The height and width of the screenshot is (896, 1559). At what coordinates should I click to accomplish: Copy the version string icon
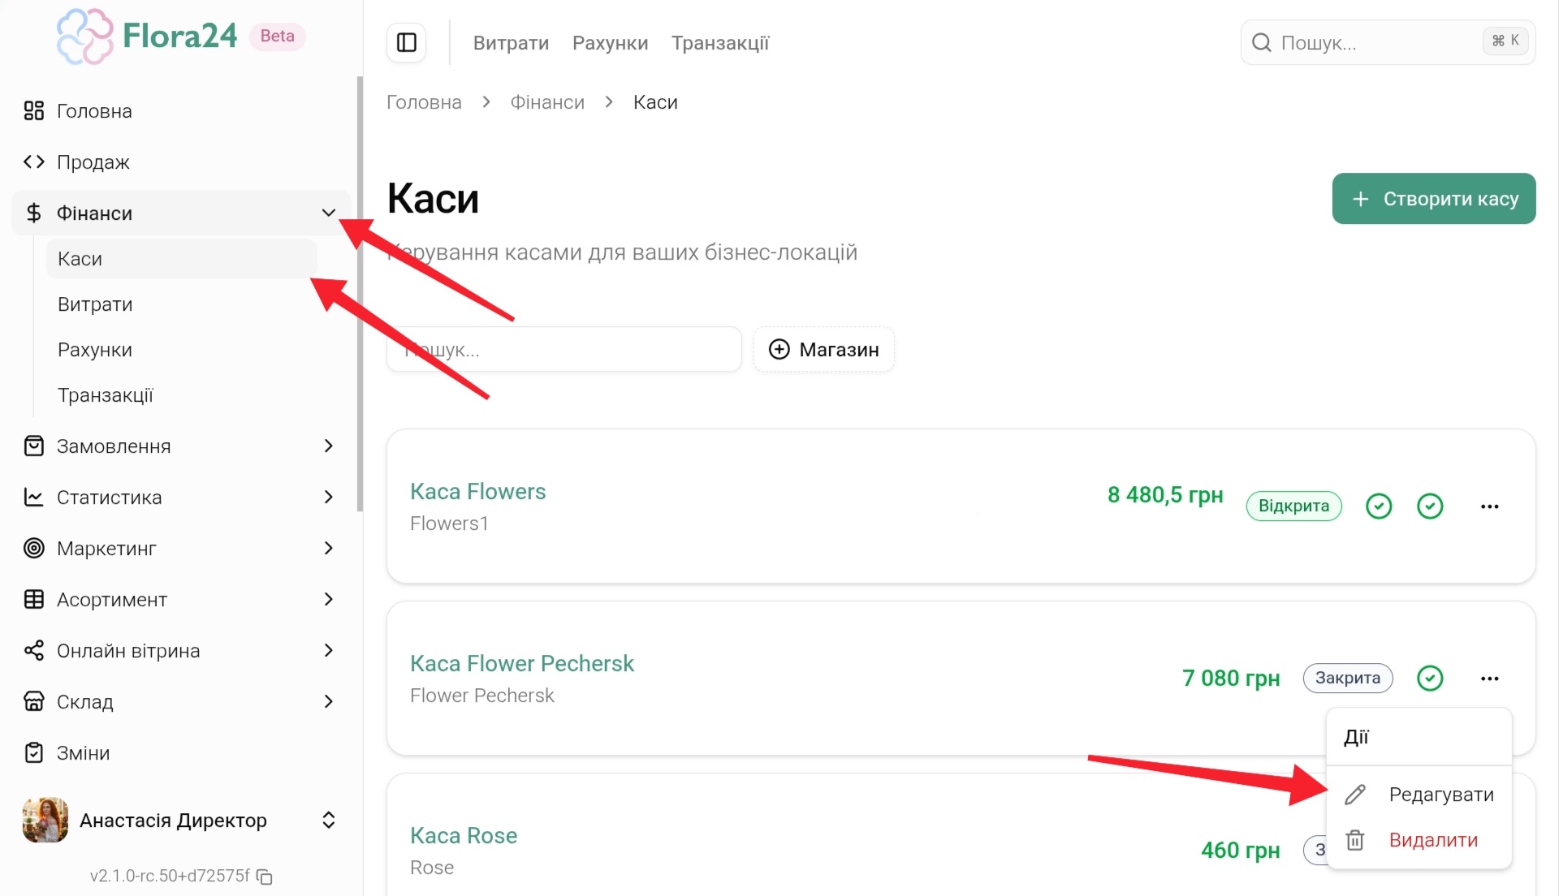[265, 877]
